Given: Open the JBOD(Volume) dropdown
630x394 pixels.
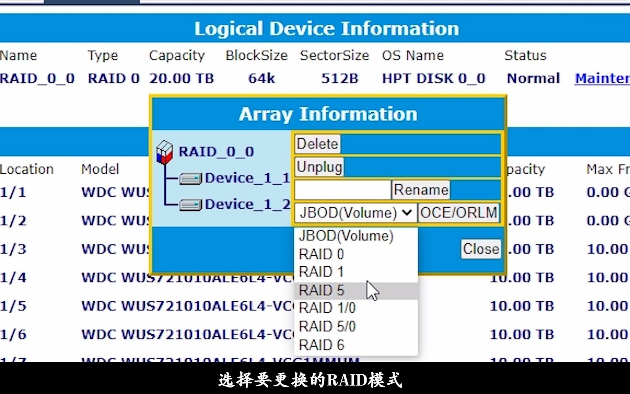Looking at the screenshot, I should coord(354,213).
